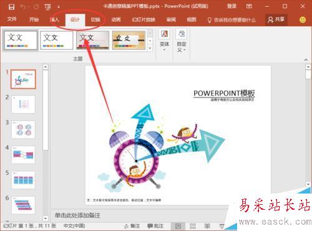Switch to reading view icon in status bar
This screenshot has height=231, width=312.
click(x=207, y=226)
